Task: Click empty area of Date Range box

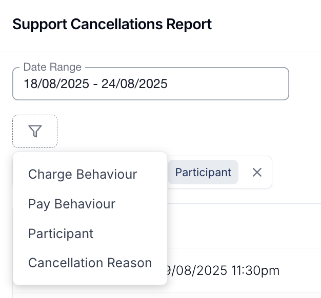Action: [227, 84]
